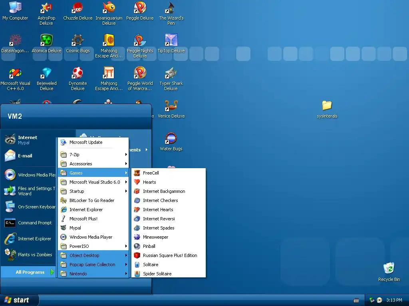Launch Minesweeper from Games menu

tap(169, 237)
